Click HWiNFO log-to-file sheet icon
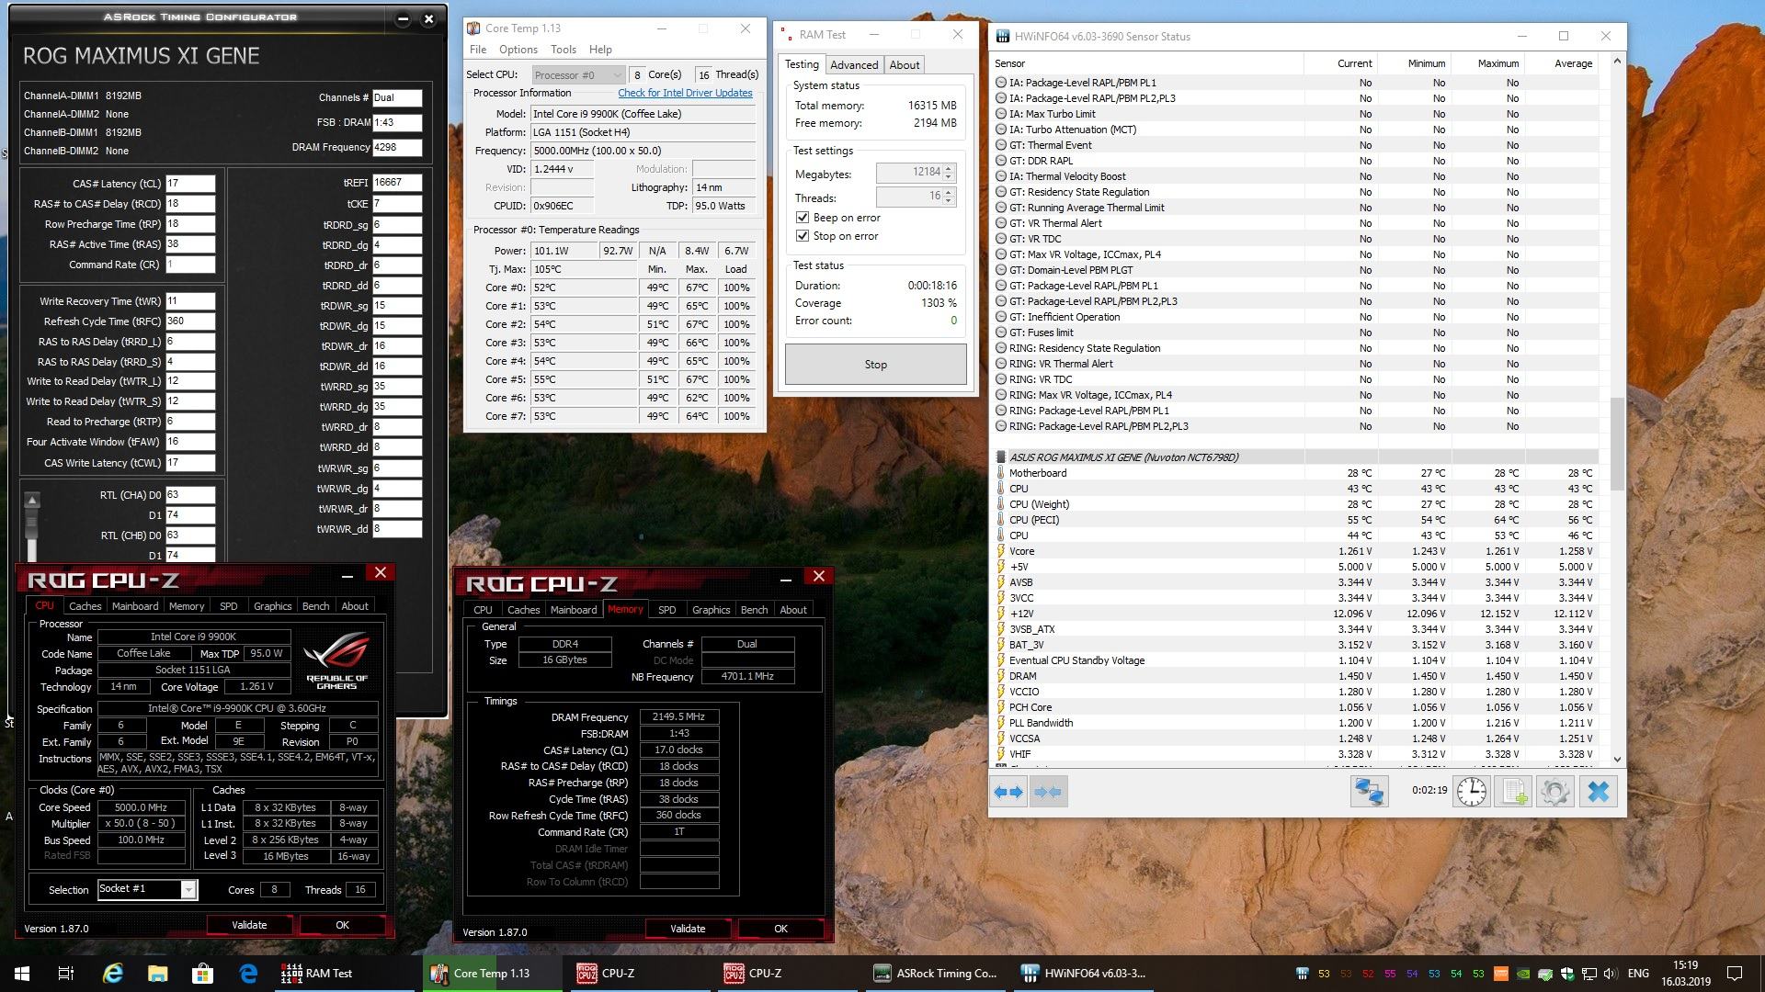The image size is (1765, 992). coord(1513,792)
